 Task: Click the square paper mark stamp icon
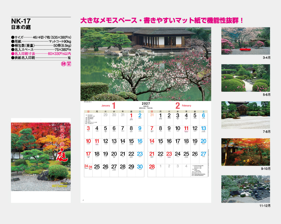click(x=69, y=64)
